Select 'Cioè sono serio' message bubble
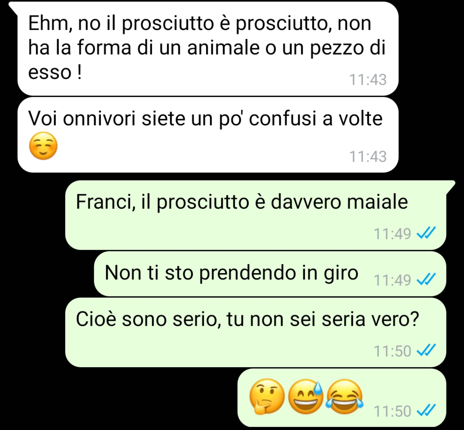Image resolution: width=464 pixels, height=430 pixels. point(256,332)
